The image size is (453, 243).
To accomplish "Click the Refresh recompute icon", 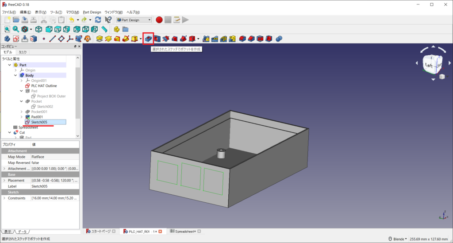I will pos(98,20).
